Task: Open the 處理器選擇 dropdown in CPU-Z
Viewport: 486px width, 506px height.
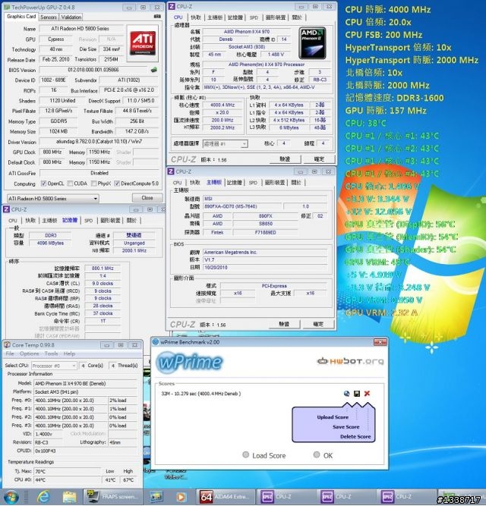Action: [225, 143]
